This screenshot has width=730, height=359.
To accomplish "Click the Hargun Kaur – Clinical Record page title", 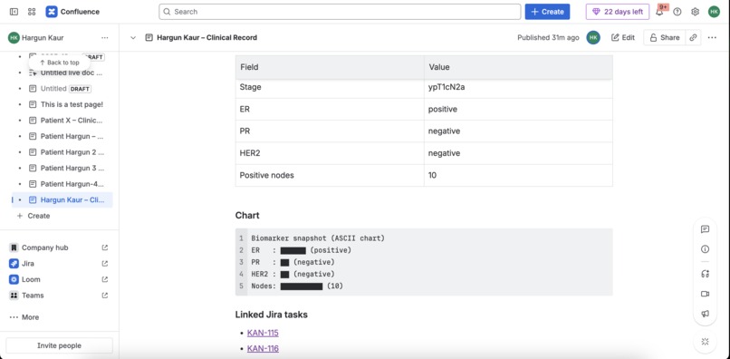I will tap(207, 38).
